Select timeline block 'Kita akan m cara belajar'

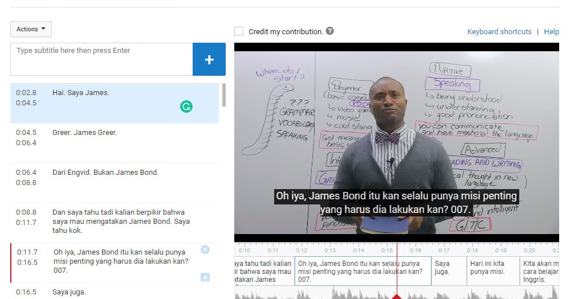click(x=539, y=271)
